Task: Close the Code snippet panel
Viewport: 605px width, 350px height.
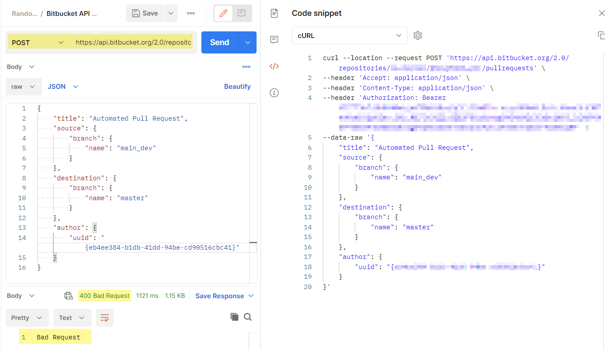Action: (601, 13)
